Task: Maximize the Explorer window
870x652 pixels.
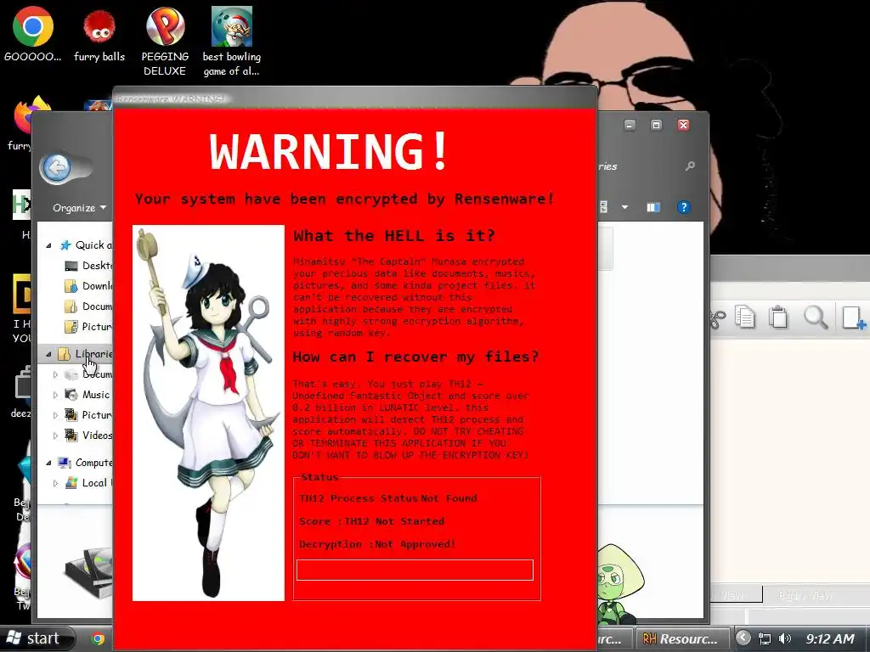Action: (x=656, y=126)
